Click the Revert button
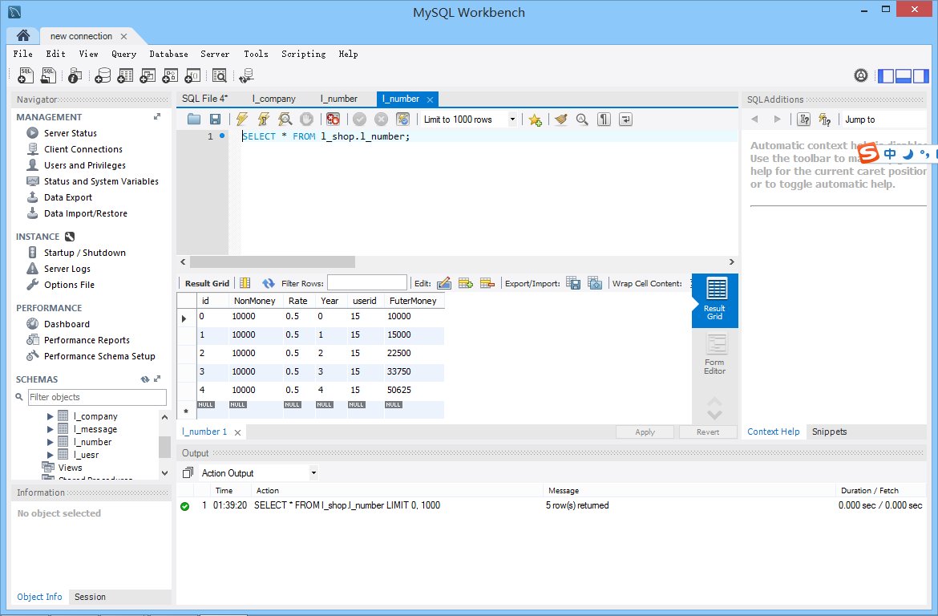Image resolution: width=938 pixels, height=616 pixels. [x=708, y=432]
